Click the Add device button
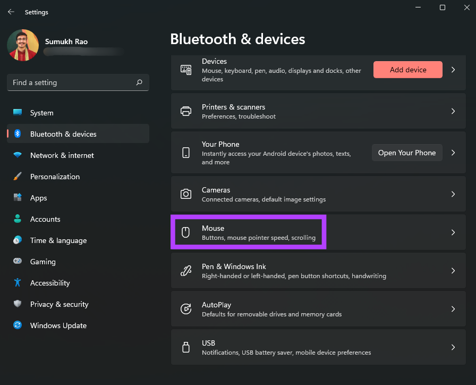Image resolution: width=476 pixels, height=385 pixels. (x=407, y=69)
